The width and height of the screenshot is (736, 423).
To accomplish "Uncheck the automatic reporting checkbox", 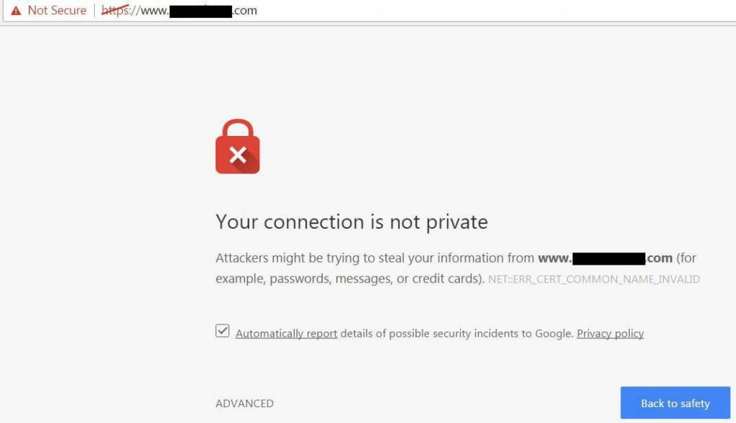I will [223, 331].
